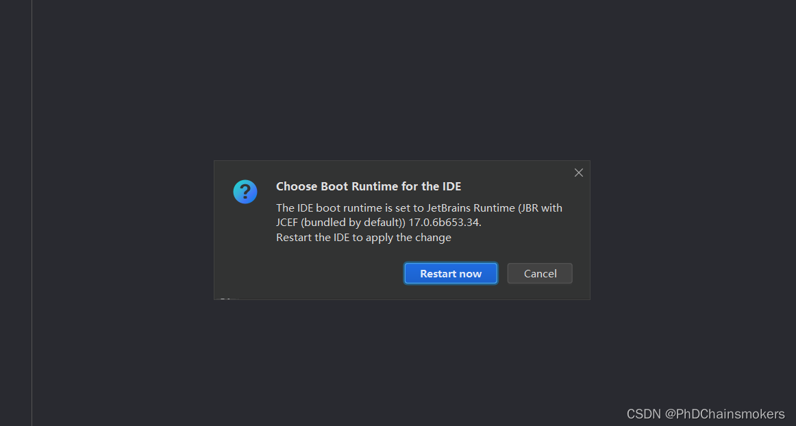
Task: Click the title Choose Boot Runtime for the IDE
Action: [368, 186]
